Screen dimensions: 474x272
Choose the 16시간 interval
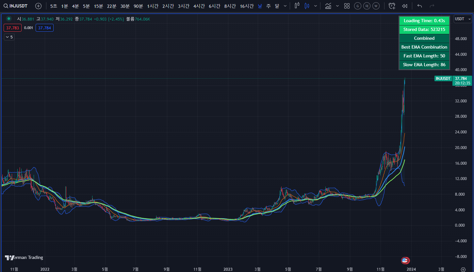tap(247, 6)
